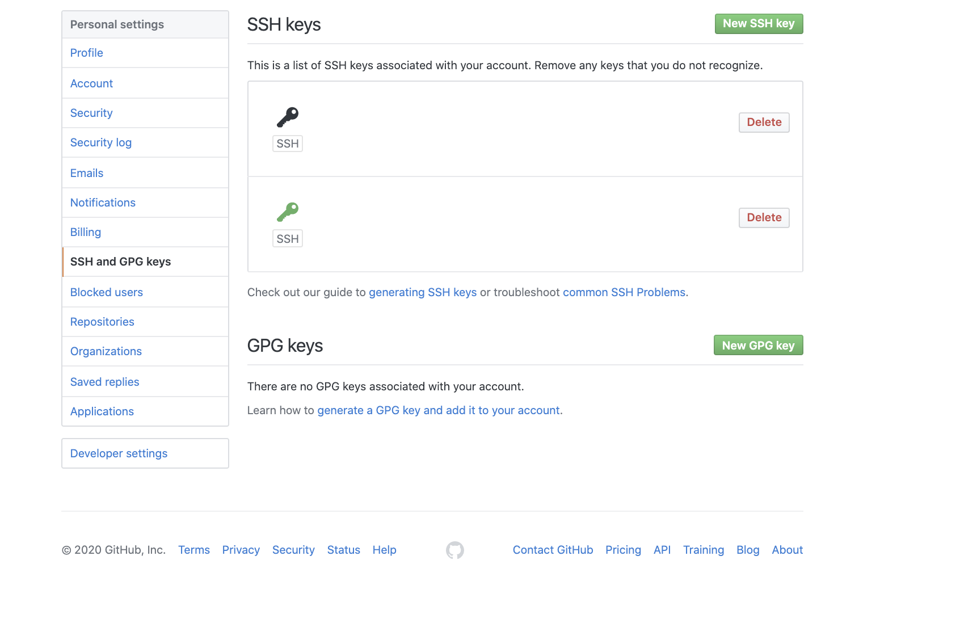Viewport: 960px width, 640px height.
Task: Click the green SSH key icon
Action: coord(288,212)
